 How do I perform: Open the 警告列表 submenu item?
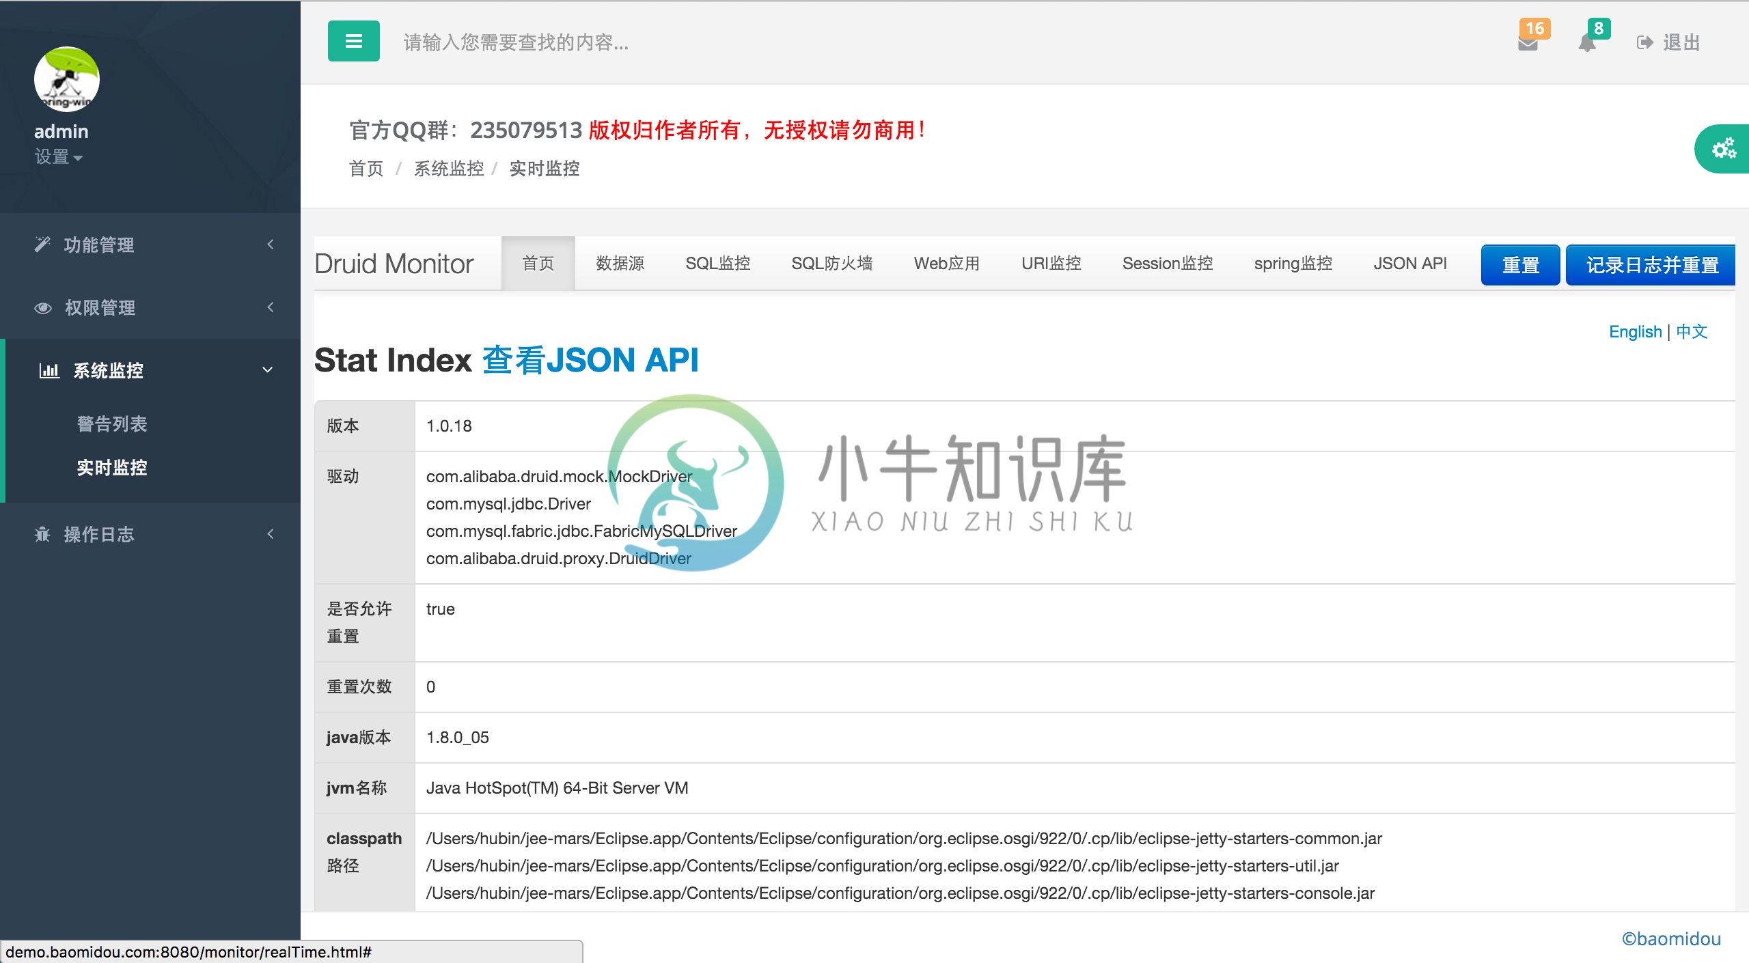112,424
